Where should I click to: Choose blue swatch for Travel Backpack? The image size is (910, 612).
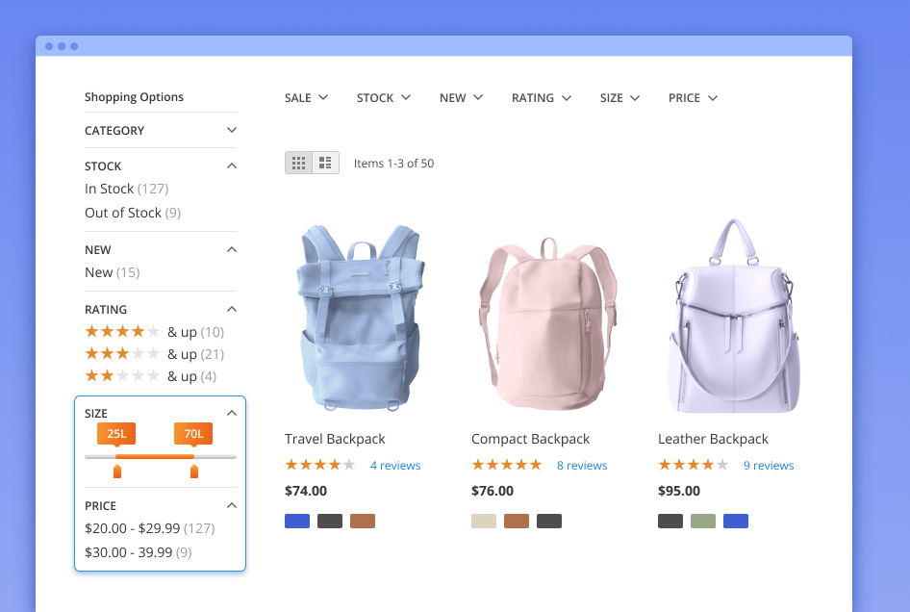pos(297,522)
